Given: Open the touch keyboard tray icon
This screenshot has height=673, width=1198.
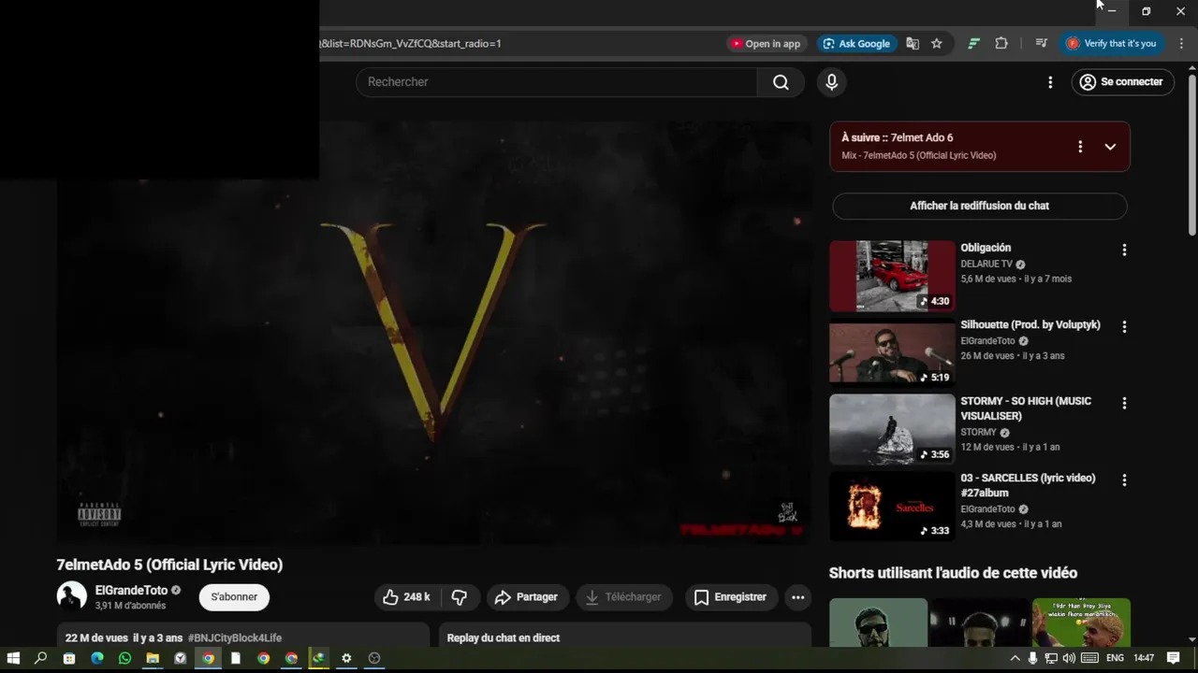Looking at the screenshot, I should [x=1089, y=658].
